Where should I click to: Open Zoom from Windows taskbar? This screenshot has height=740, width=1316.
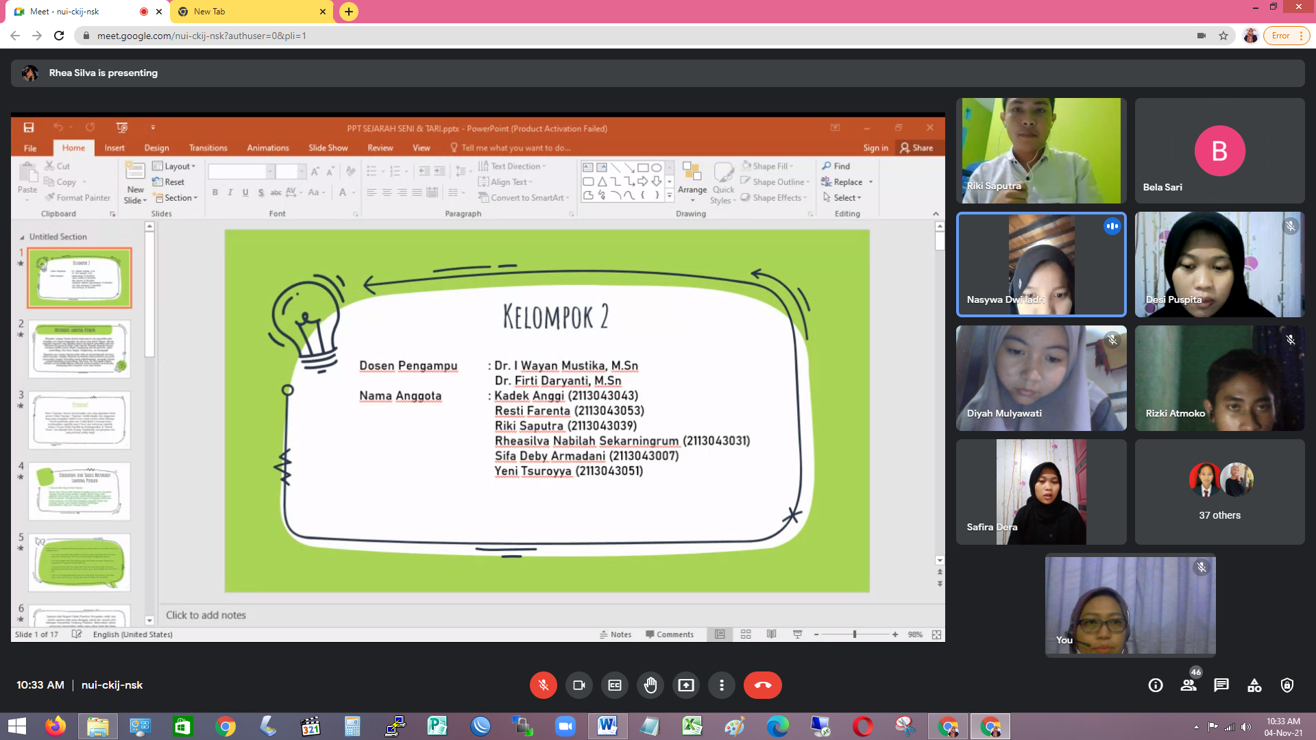coord(565,726)
